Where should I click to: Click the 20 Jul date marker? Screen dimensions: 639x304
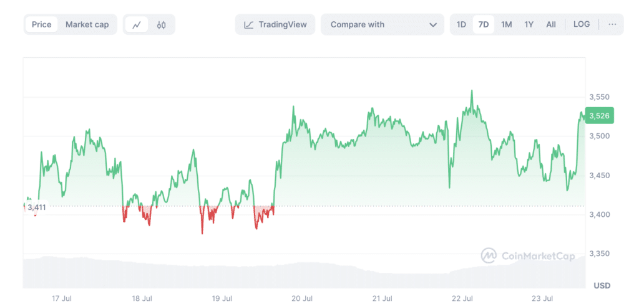coord(301,298)
